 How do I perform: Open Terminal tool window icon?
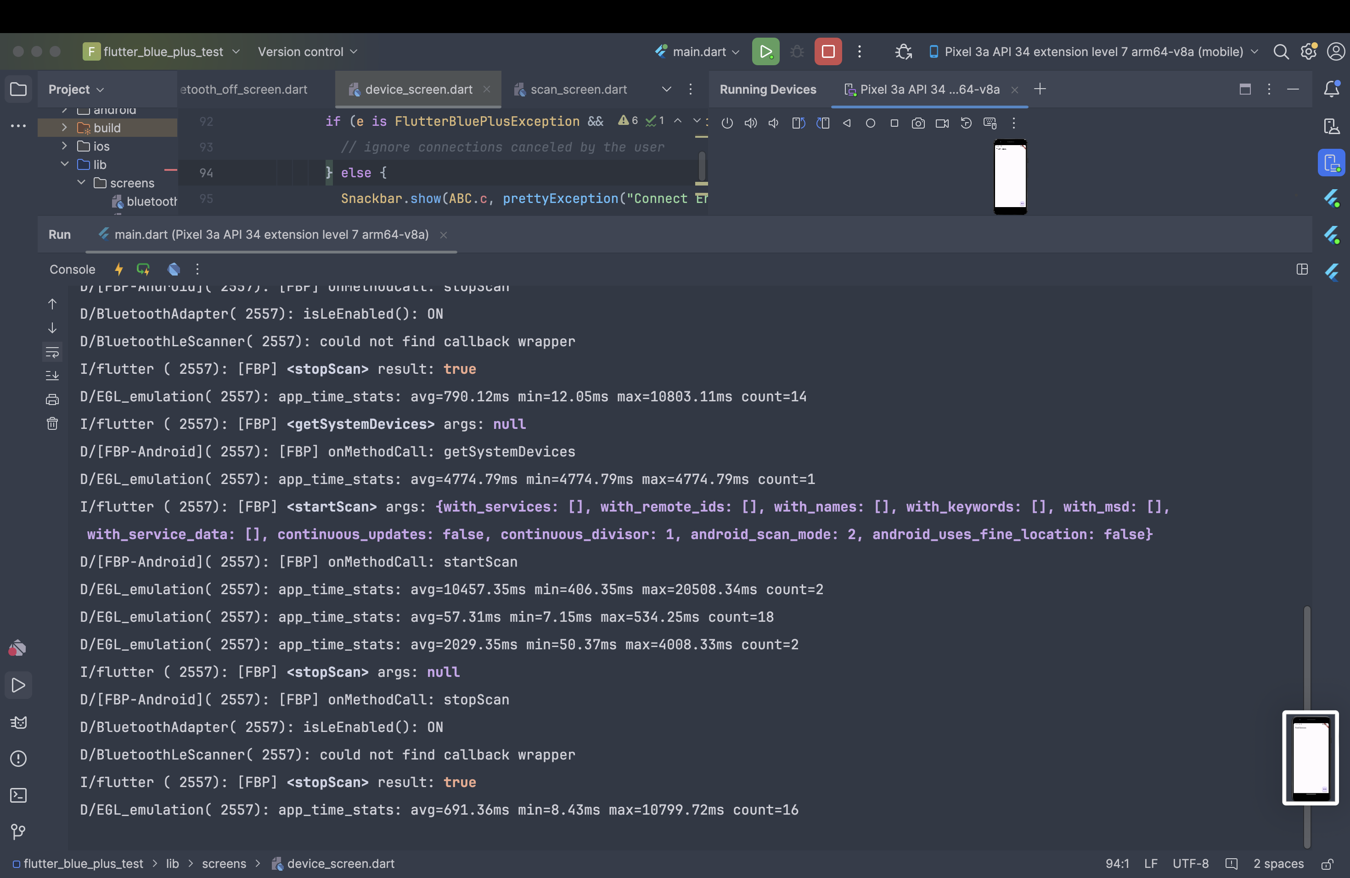[18, 795]
